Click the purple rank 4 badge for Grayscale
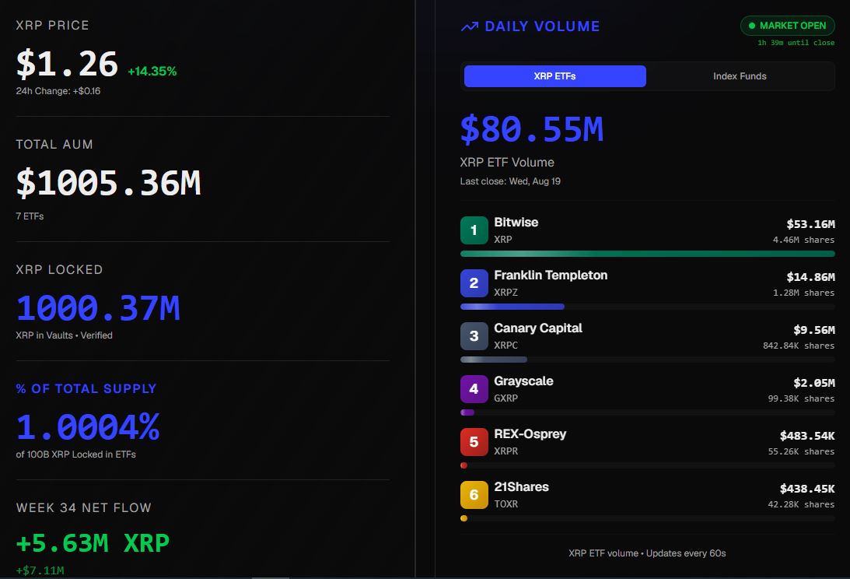The width and height of the screenshot is (850, 579). click(x=474, y=389)
